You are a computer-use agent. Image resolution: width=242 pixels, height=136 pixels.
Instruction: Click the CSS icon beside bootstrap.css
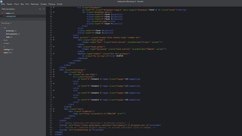coord(4,31)
